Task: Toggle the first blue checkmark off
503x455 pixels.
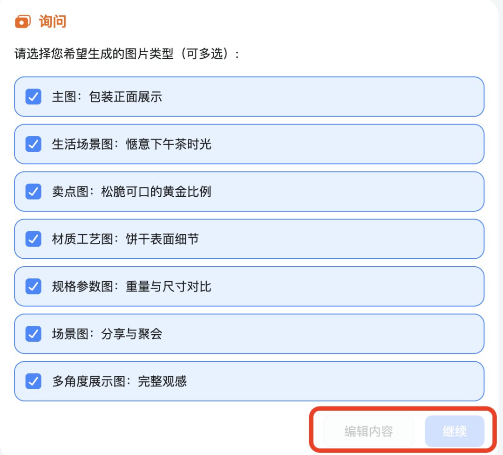Action: [x=33, y=97]
